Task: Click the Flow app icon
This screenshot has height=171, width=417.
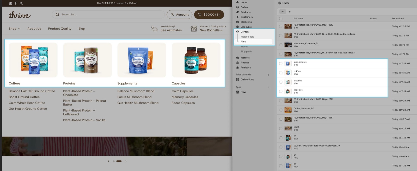Action: 237,92
